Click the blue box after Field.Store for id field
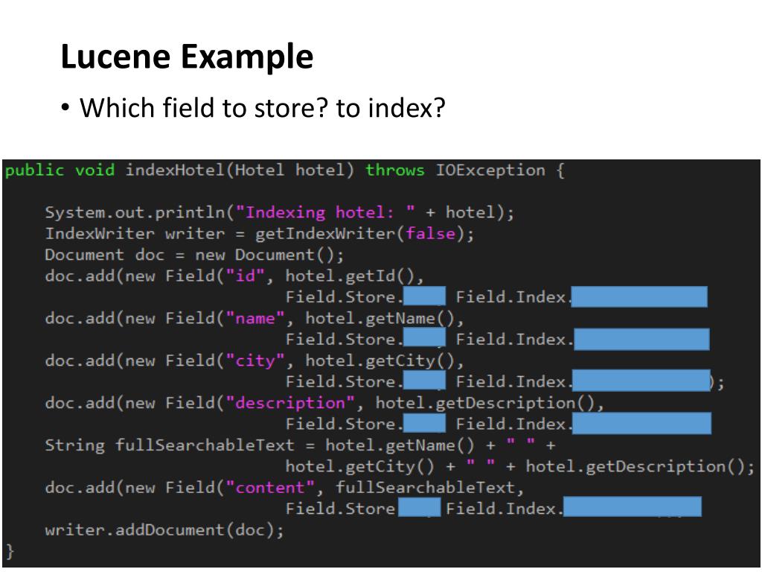Viewport: 762px width, 572px height. 424,296
